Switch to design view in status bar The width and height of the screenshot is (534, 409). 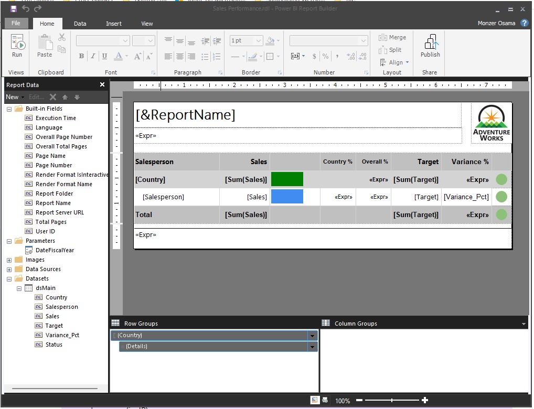click(x=314, y=400)
